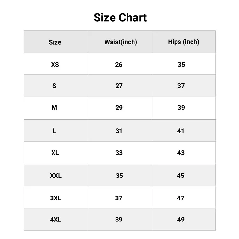
Task: Select the M size cell
Action: 54,108
